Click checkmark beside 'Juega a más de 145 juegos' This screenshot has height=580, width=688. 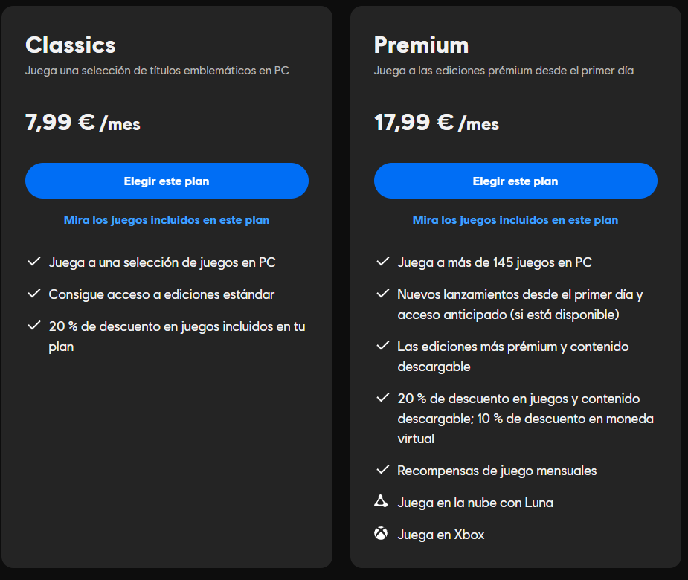(382, 262)
